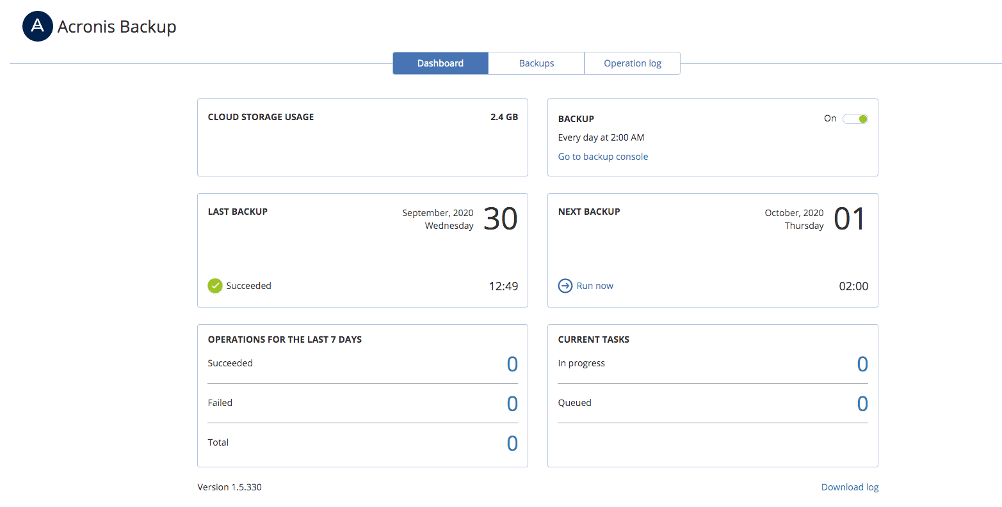Start backup with Run now link

coord(595,286)
